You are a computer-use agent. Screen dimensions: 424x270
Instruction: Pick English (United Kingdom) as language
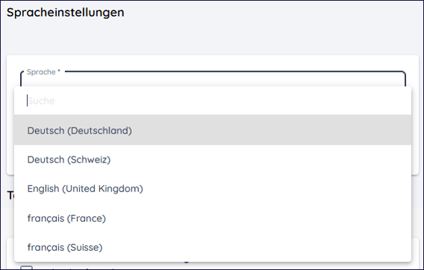85,189
